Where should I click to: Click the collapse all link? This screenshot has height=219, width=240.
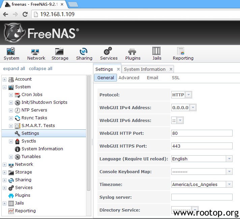(40, 68)
